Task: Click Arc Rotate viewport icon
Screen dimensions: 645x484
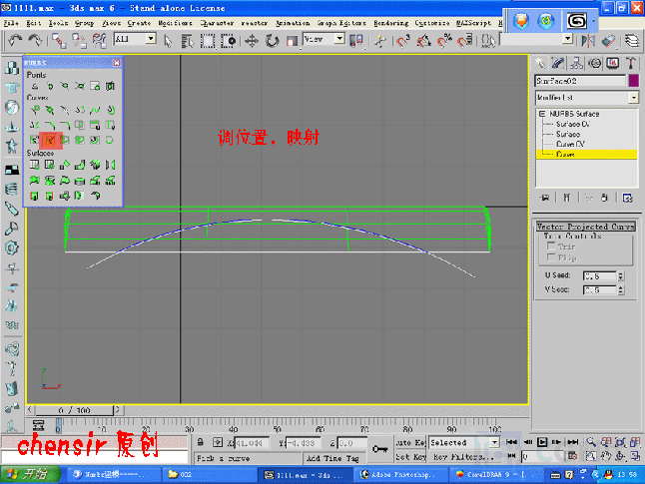Action: [620, 456]
